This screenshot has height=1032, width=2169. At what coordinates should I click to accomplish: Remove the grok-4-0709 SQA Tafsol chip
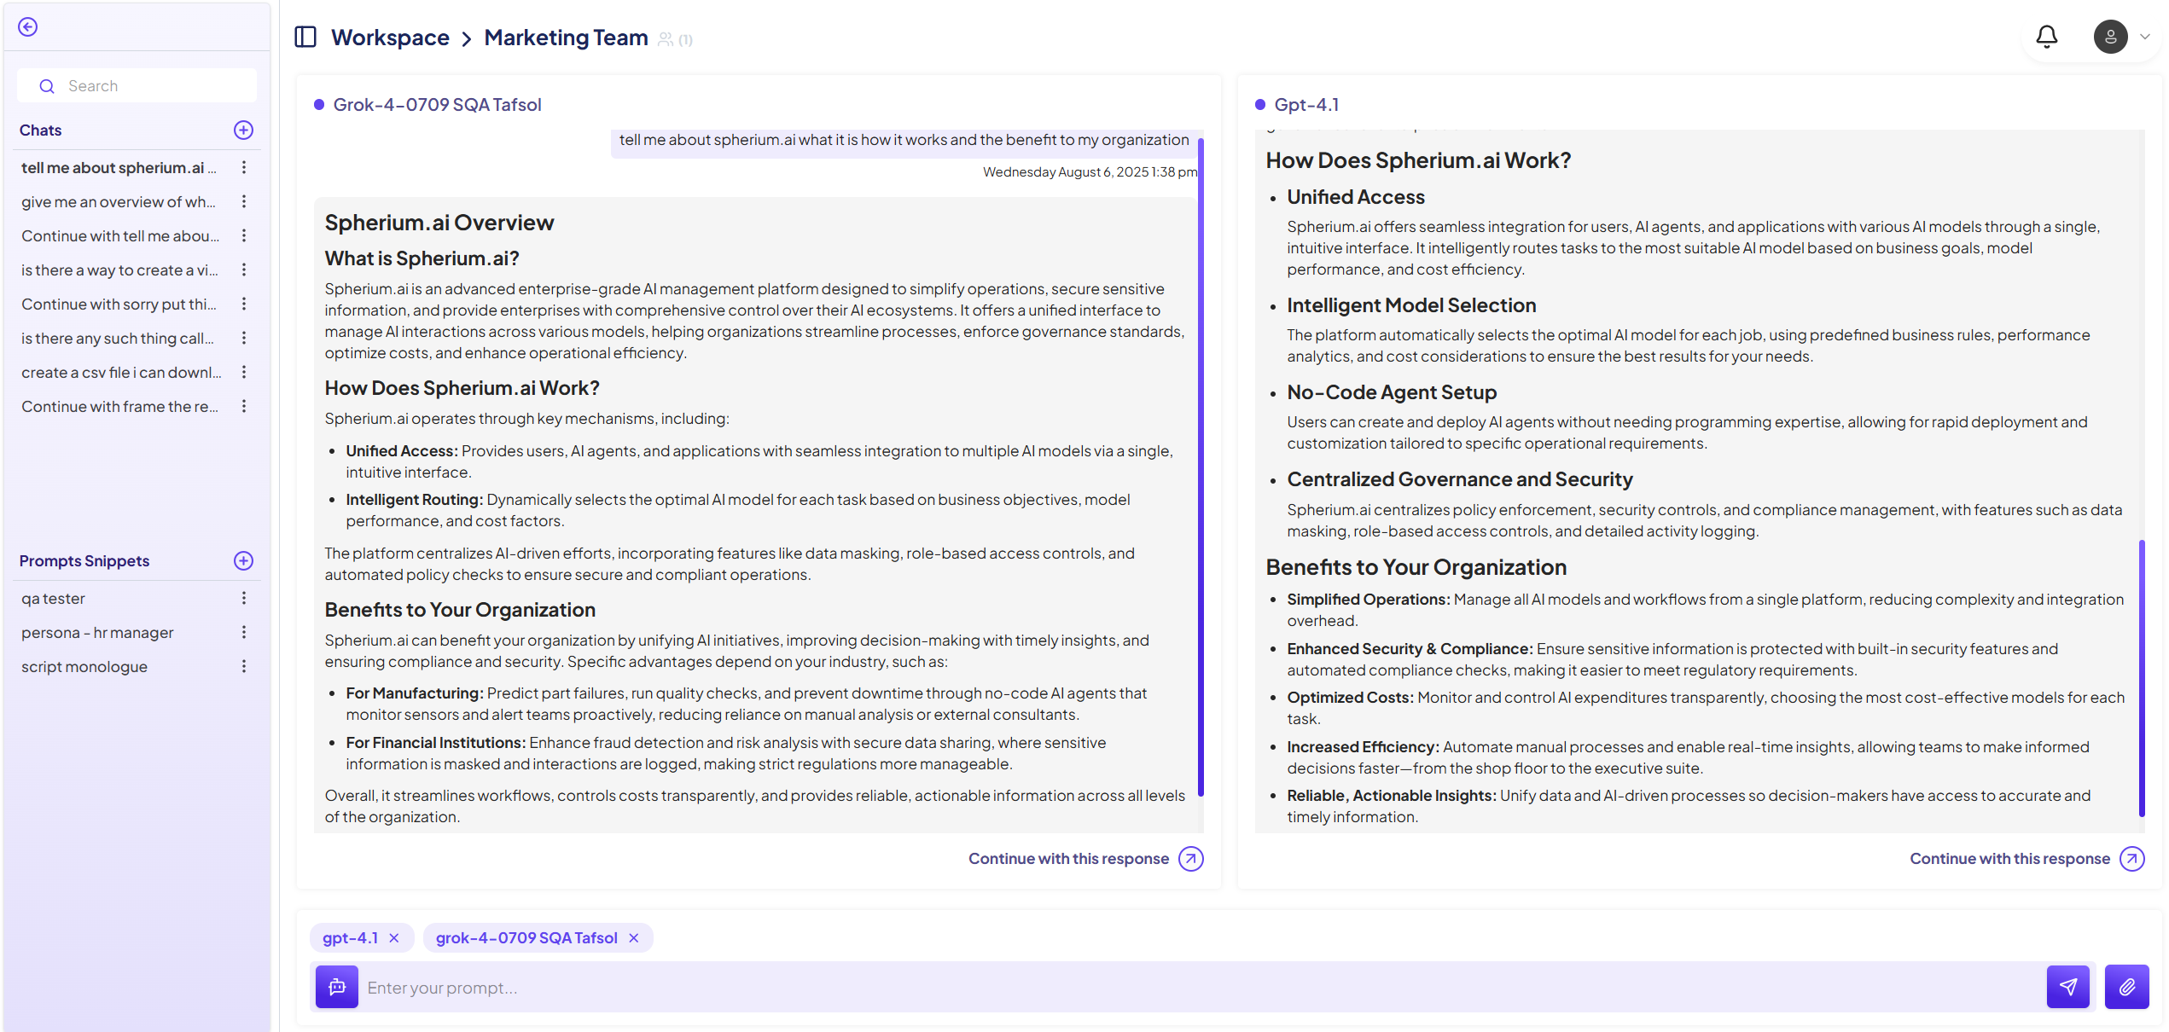coord(634,938)
